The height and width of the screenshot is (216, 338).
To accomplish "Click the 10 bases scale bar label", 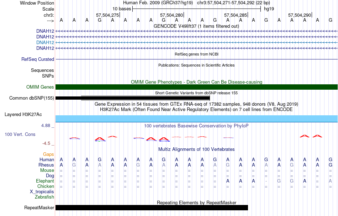I will pyautogui.click(x=122, y=9).
